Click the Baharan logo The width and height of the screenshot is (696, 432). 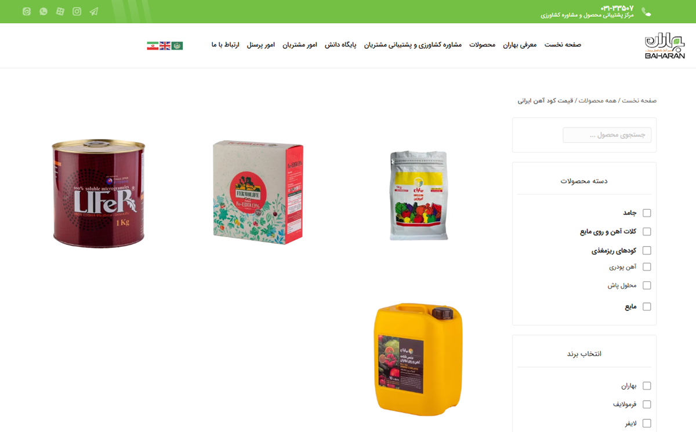coord(665,45)
